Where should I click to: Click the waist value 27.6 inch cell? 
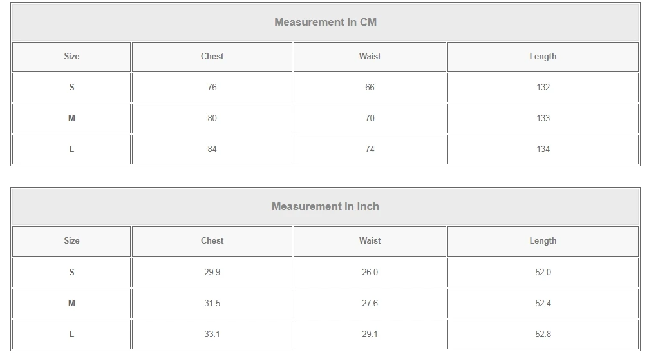pos(370,304)
